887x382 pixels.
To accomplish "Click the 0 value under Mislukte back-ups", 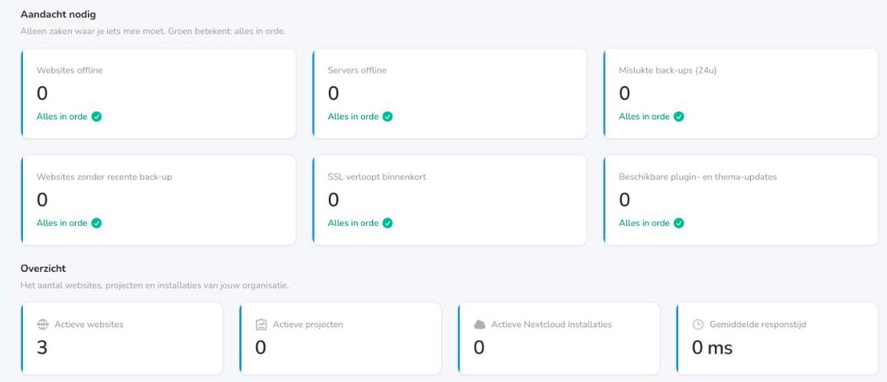I will pyautogui.click(x=625, y=94).
